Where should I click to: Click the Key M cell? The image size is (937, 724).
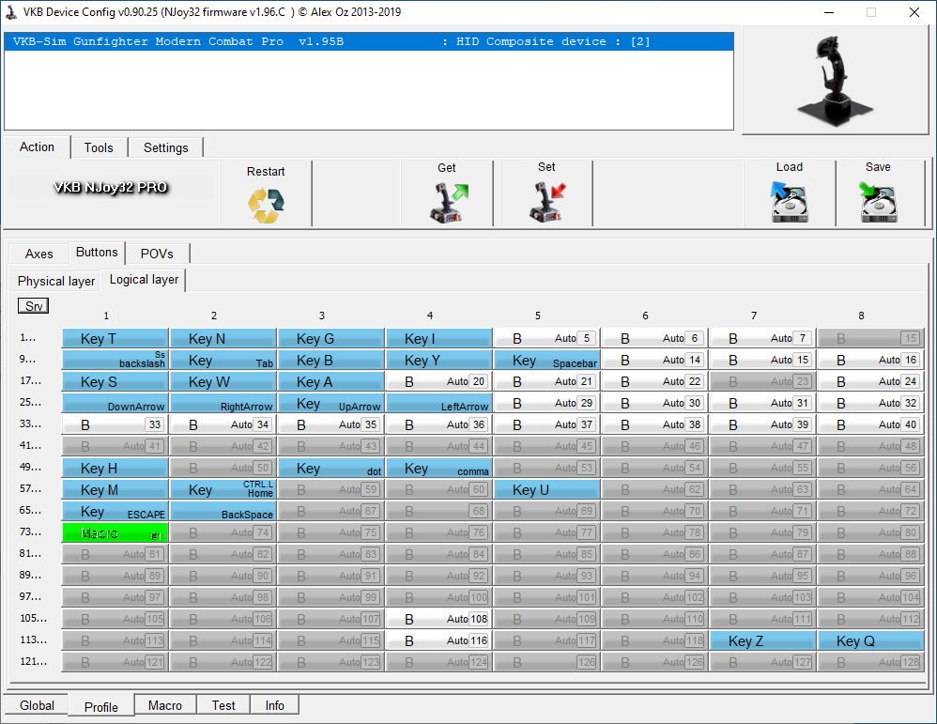[115, 489]
